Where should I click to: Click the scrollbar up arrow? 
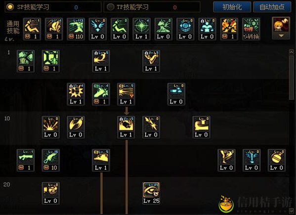[x=291, y=52]
